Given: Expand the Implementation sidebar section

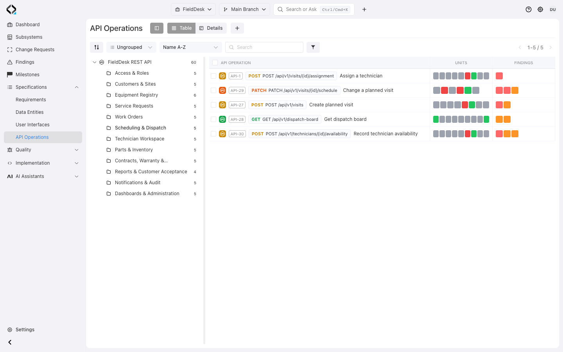Looking at the screenshot, I should (77, 163).
